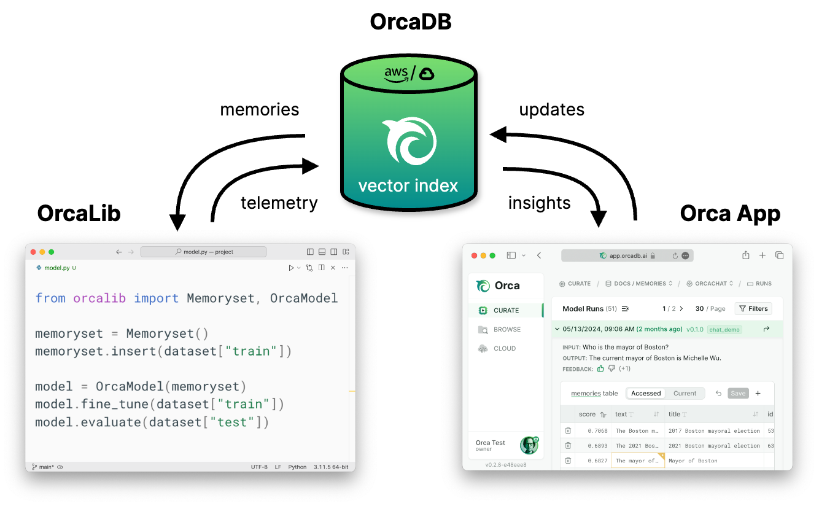
Task: Delete the memory row scored 0.6893
Action: [568, 446]
